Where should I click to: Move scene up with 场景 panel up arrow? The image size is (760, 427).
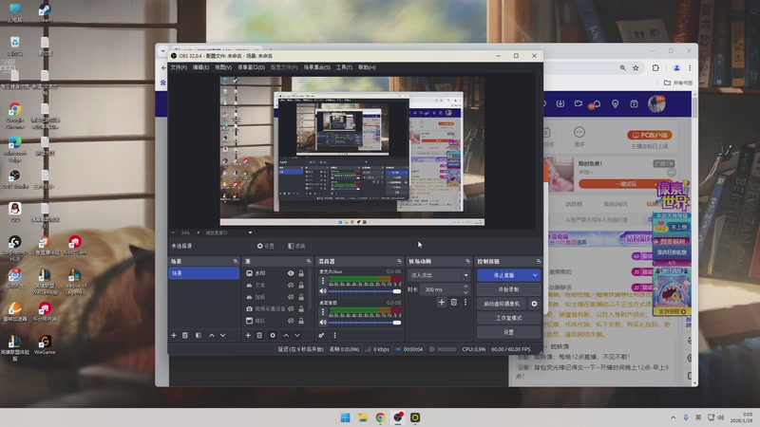point(211,335)
